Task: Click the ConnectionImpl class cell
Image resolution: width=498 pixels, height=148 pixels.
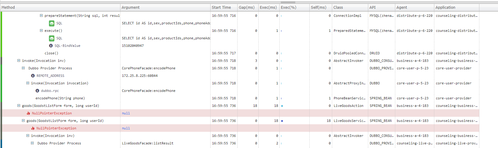Action: [347, 16]
